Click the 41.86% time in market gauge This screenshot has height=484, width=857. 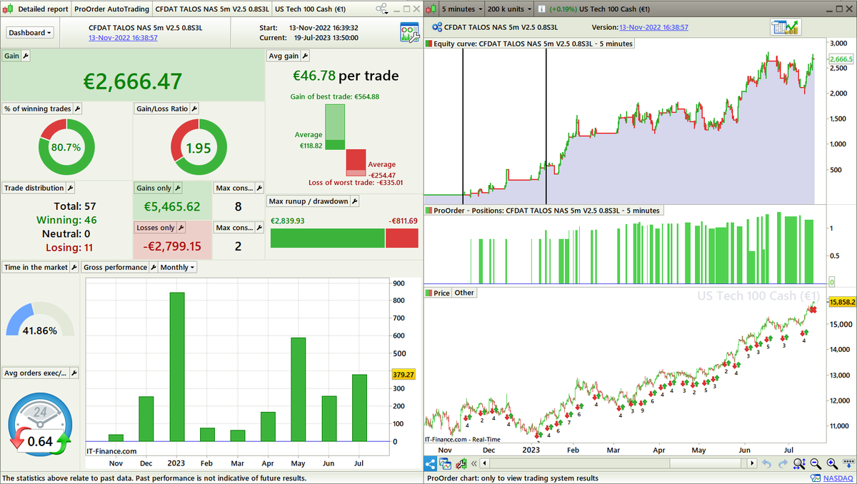[40, 319]
